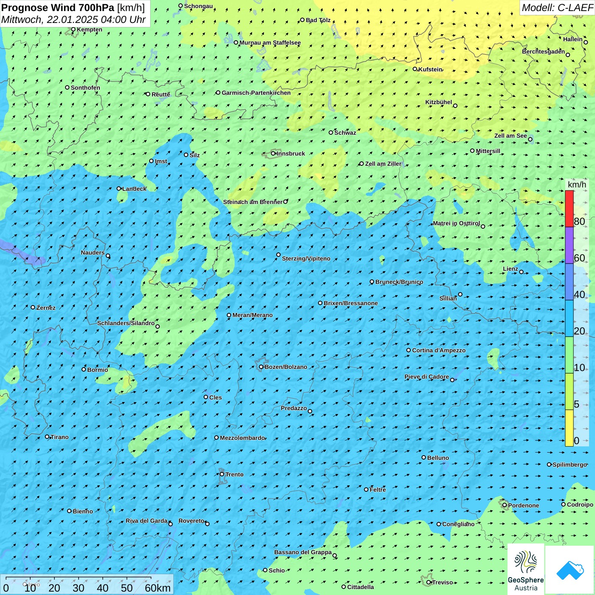The image size is (595, 595).
Task: Click the red 80 km/h legend swatch
Action: tap(569, 208)
